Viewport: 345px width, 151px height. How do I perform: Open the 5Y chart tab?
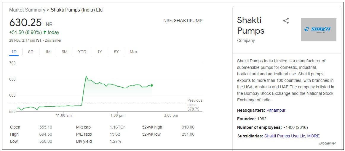116,52
